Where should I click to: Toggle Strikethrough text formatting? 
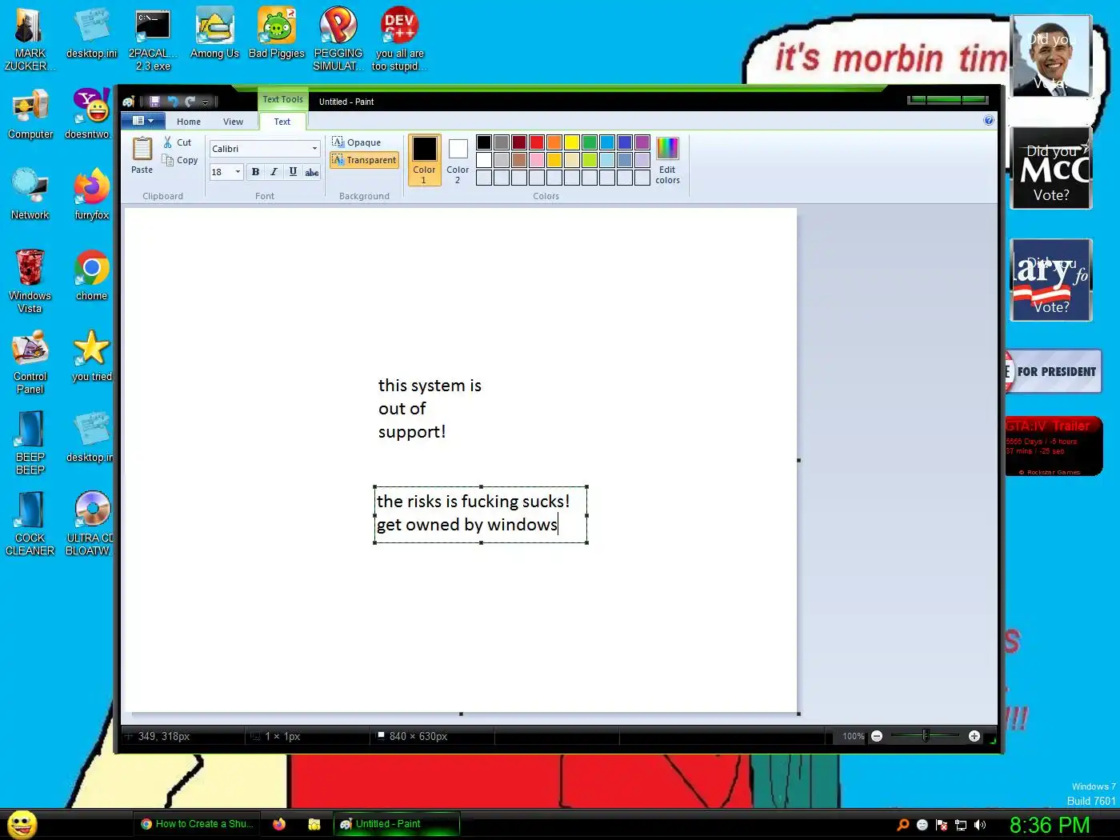click(312, 172)
